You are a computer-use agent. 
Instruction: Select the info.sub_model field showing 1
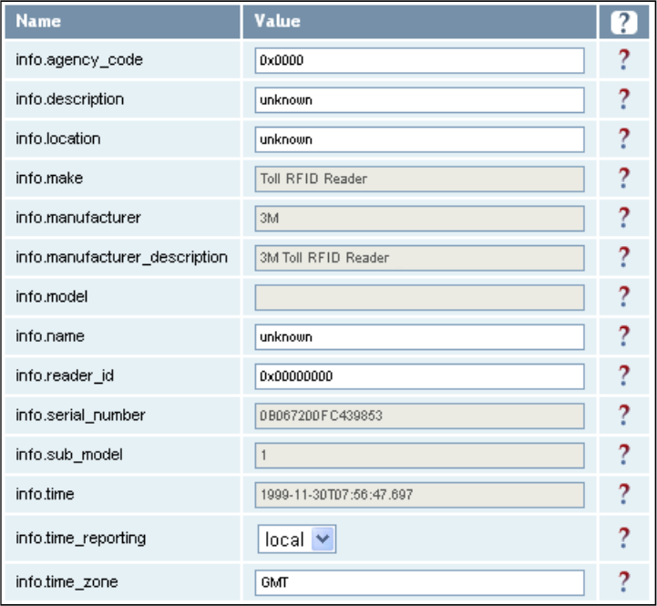pyautogui.click(x=419, y=455)
